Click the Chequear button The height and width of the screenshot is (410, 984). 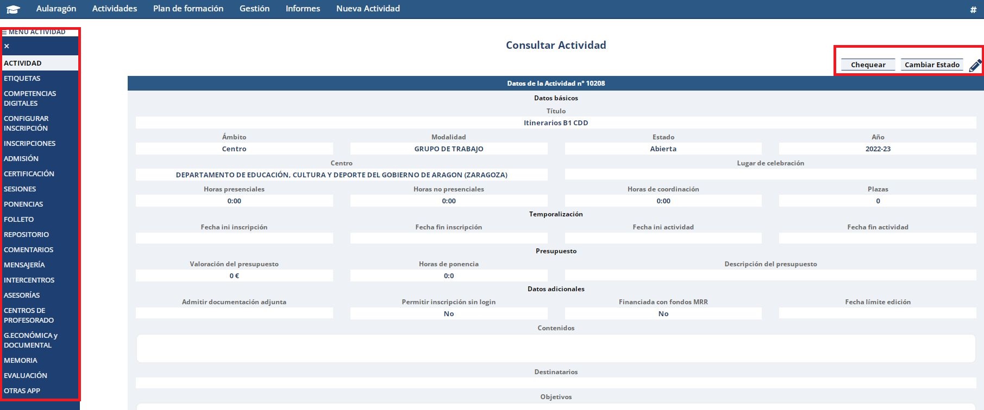coord(868,65)
